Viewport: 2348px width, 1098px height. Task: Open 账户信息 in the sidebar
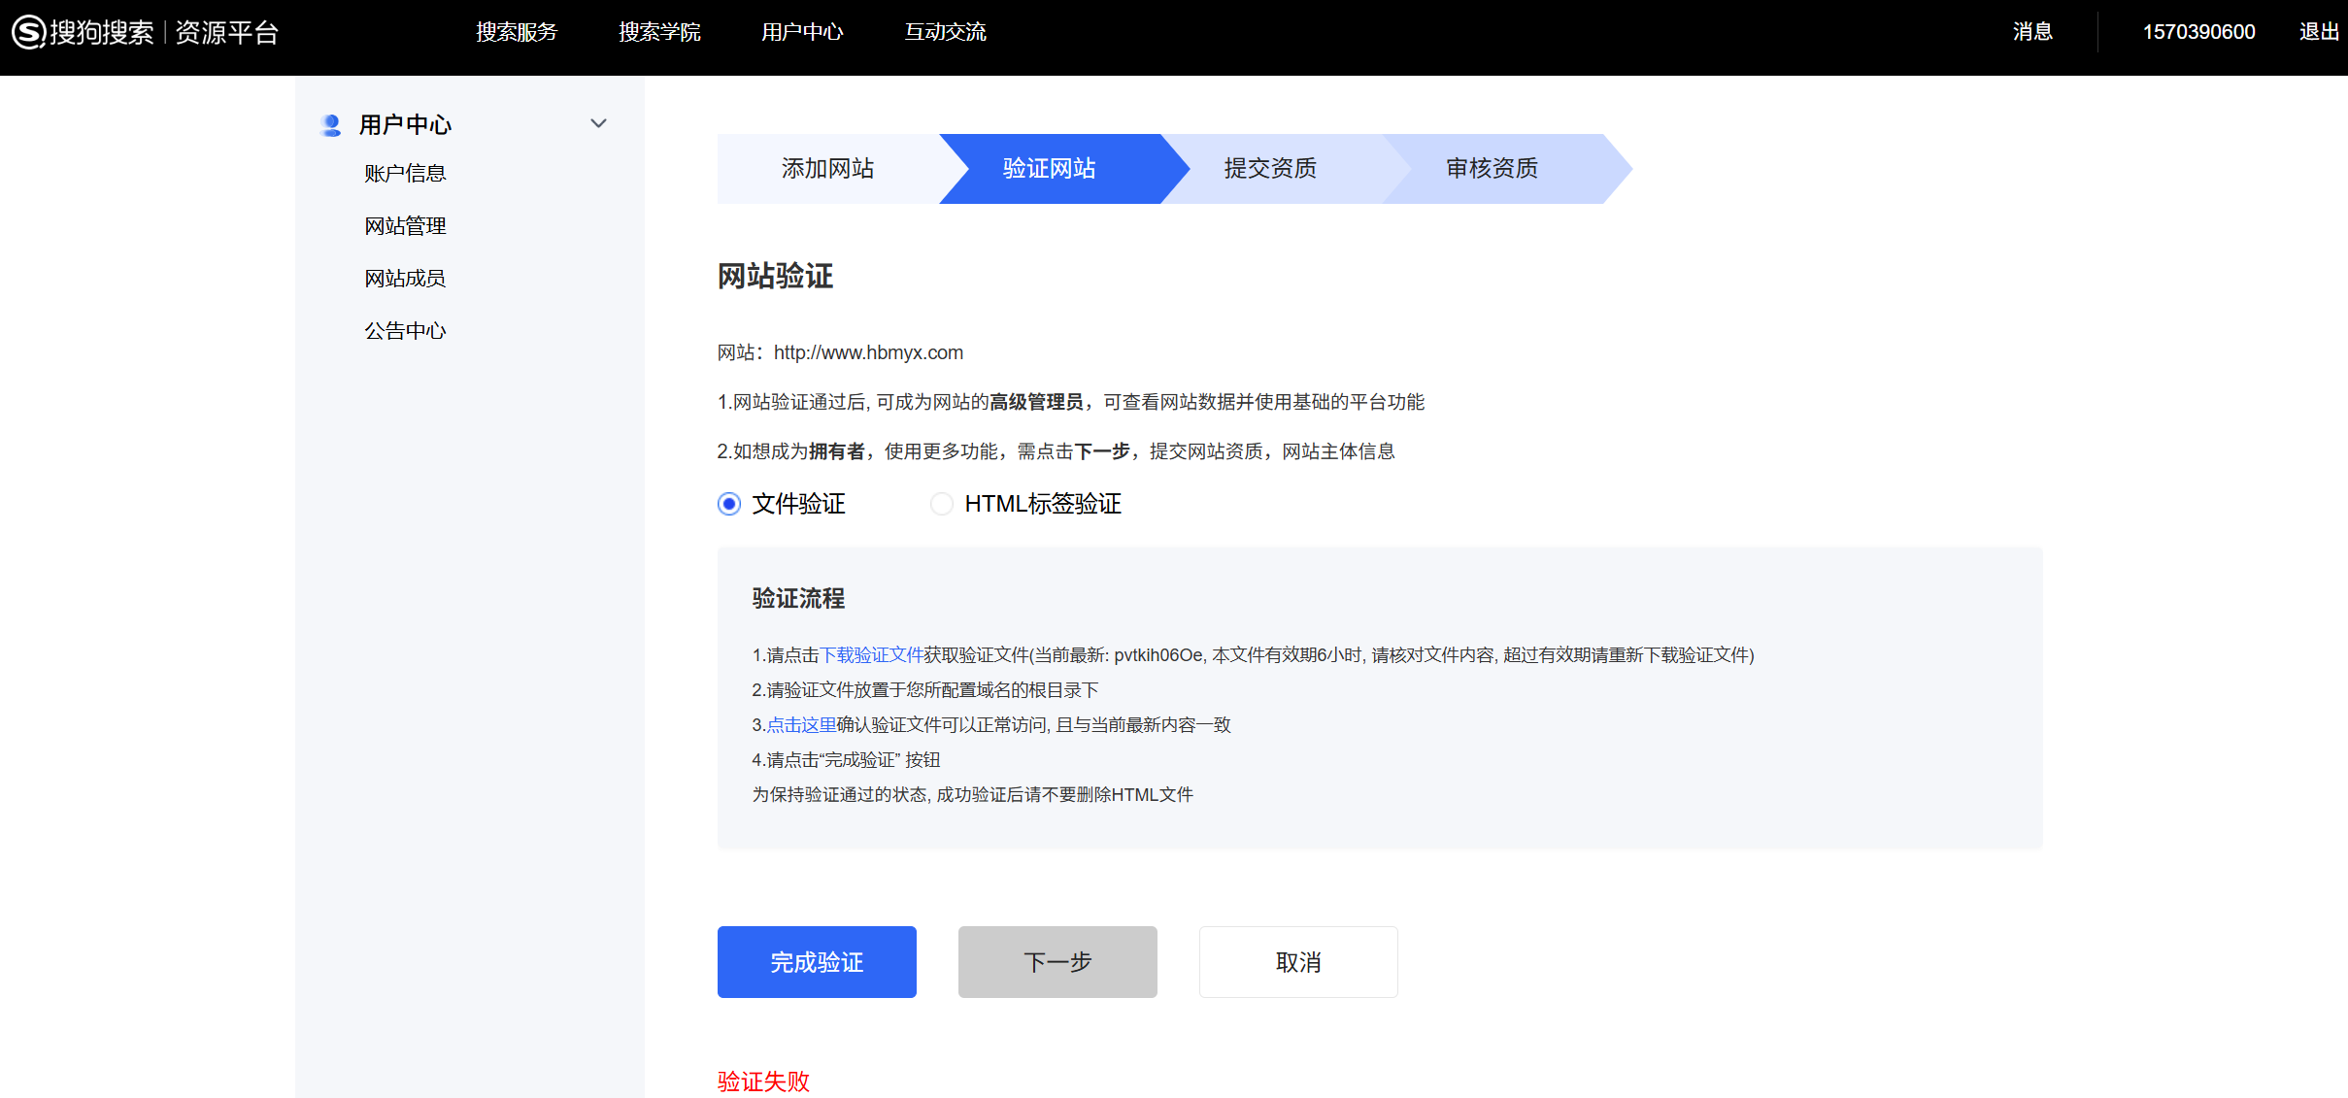(405, 173)
